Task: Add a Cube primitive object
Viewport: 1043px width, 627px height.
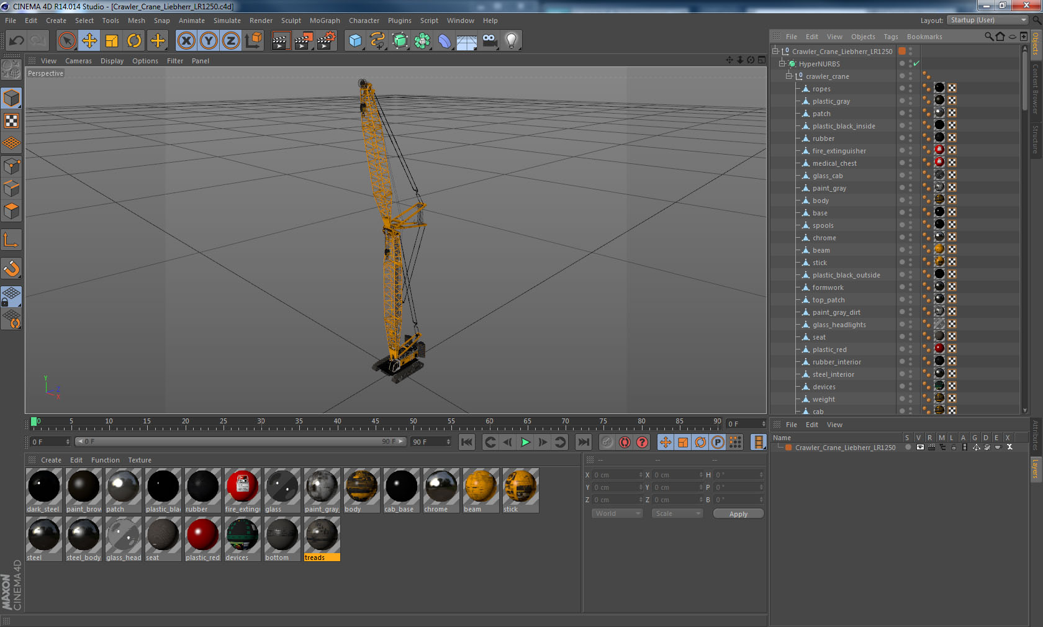Action: click(355, 41)
